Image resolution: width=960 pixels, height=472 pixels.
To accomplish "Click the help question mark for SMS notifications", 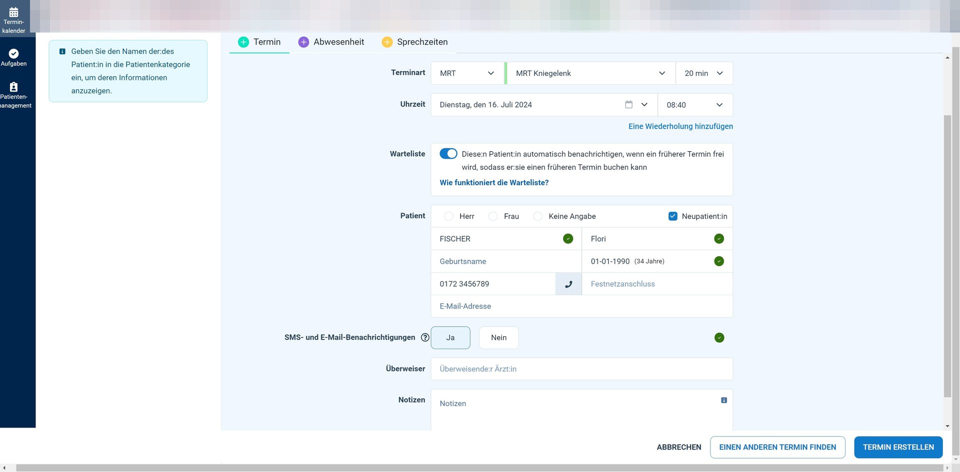I will 425,338.
